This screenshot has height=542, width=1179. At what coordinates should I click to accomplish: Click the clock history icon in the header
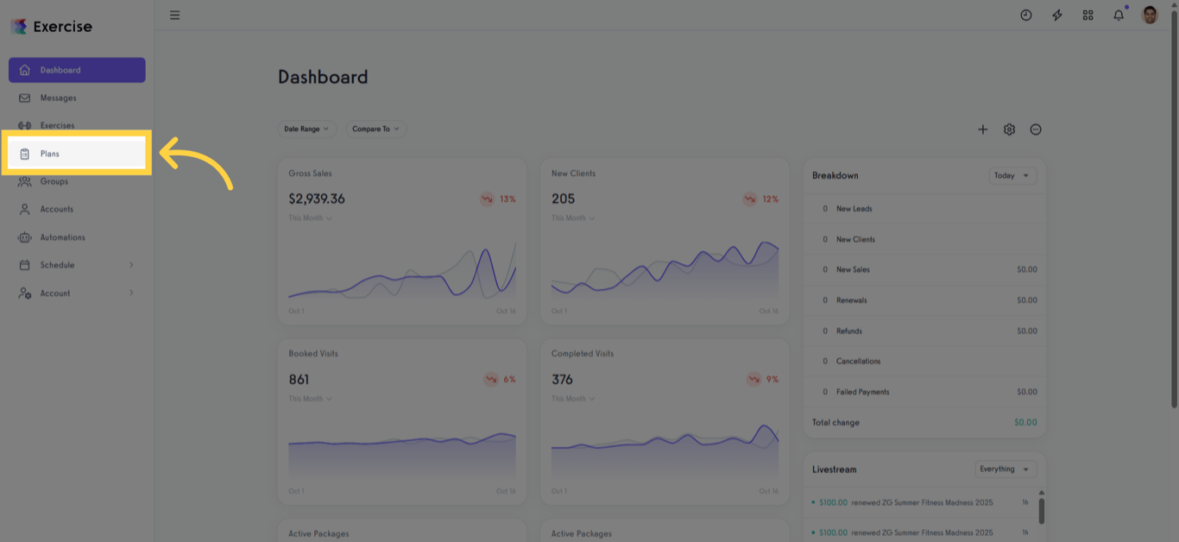tap(1025, 15)
